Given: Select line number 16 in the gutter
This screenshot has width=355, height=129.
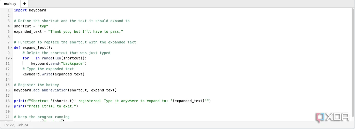Looking at the screenshot, I should [7, 90].
